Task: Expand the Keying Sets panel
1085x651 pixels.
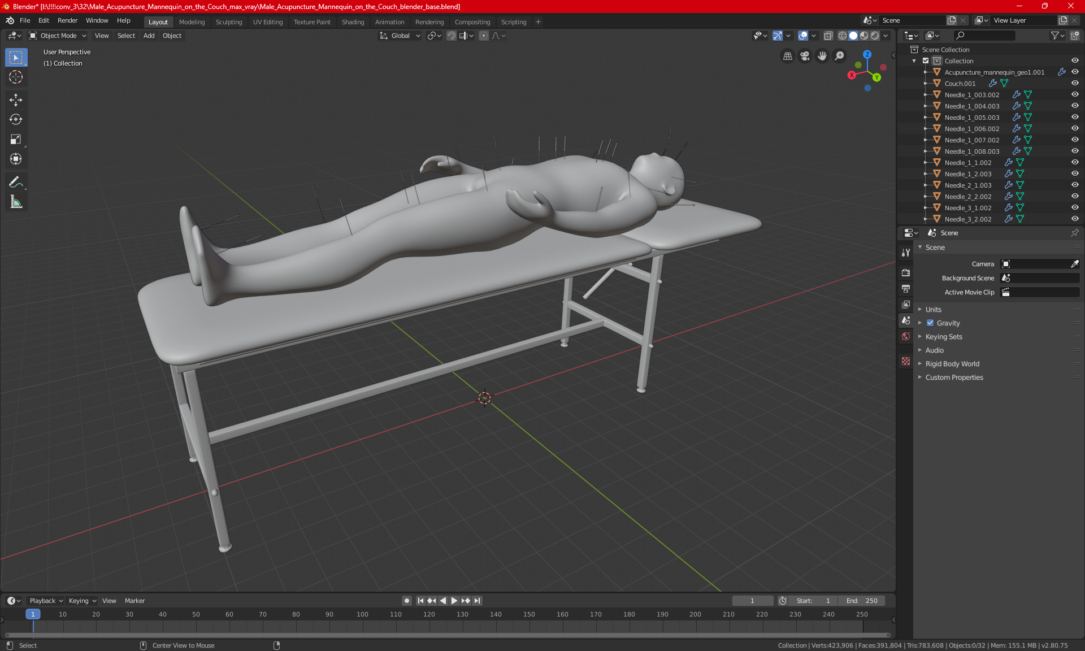Action: click(944, 337)
